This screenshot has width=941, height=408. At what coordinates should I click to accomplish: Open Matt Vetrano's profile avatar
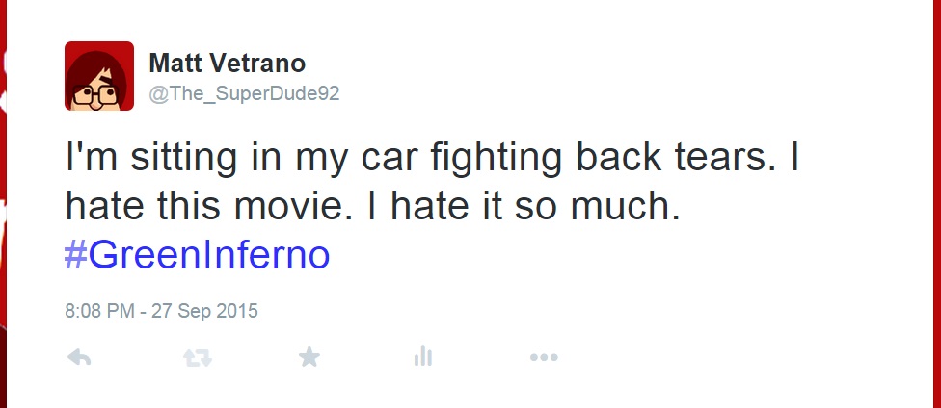(x=99, y=76)
